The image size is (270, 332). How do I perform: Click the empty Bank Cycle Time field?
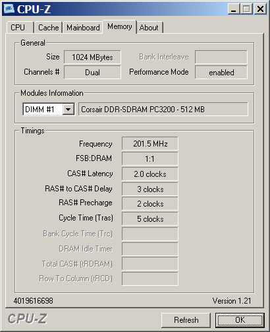150,234
